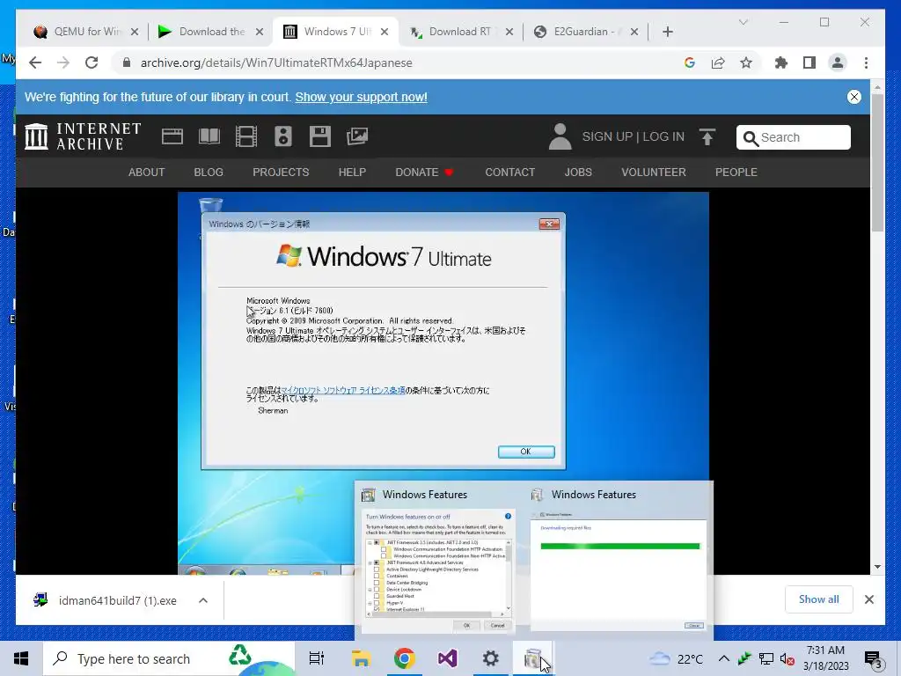Open Internet Archive Images icon
901x676 pixels.
coord(357,136)
